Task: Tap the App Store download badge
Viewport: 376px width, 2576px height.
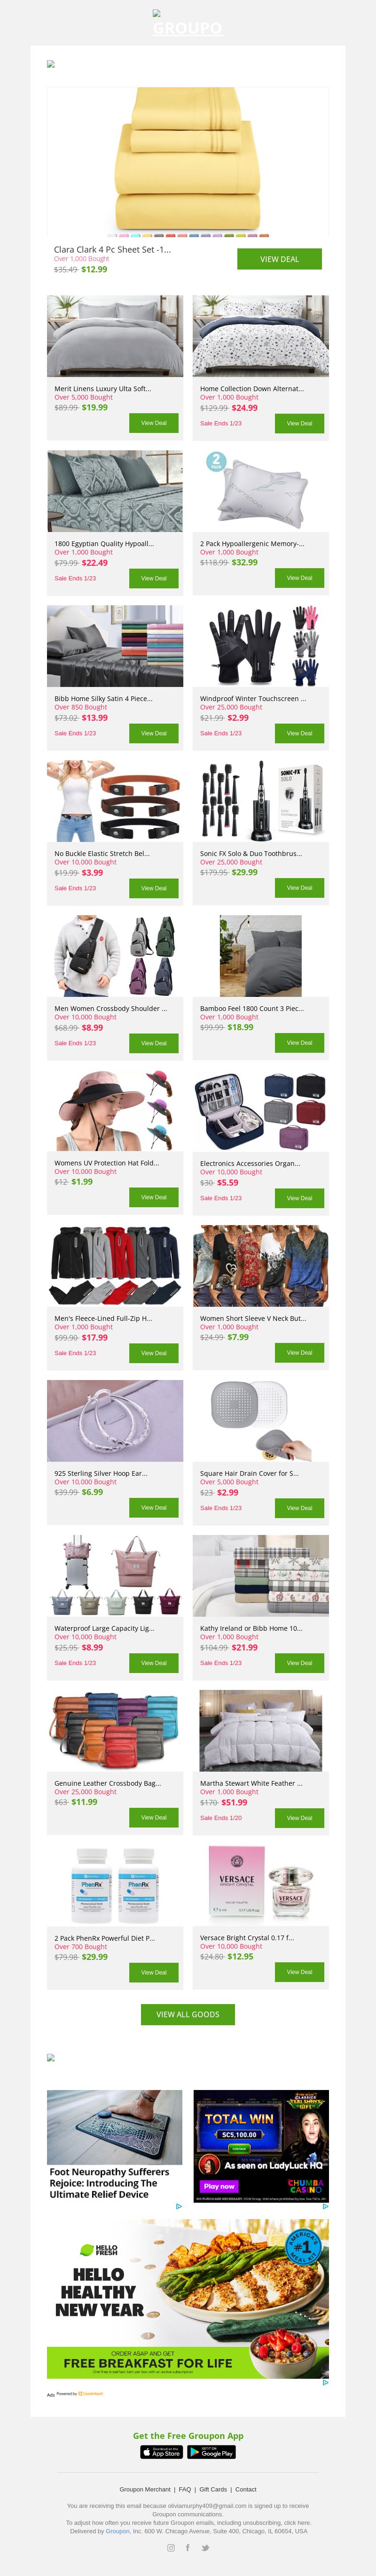Action: (161, 2452)
